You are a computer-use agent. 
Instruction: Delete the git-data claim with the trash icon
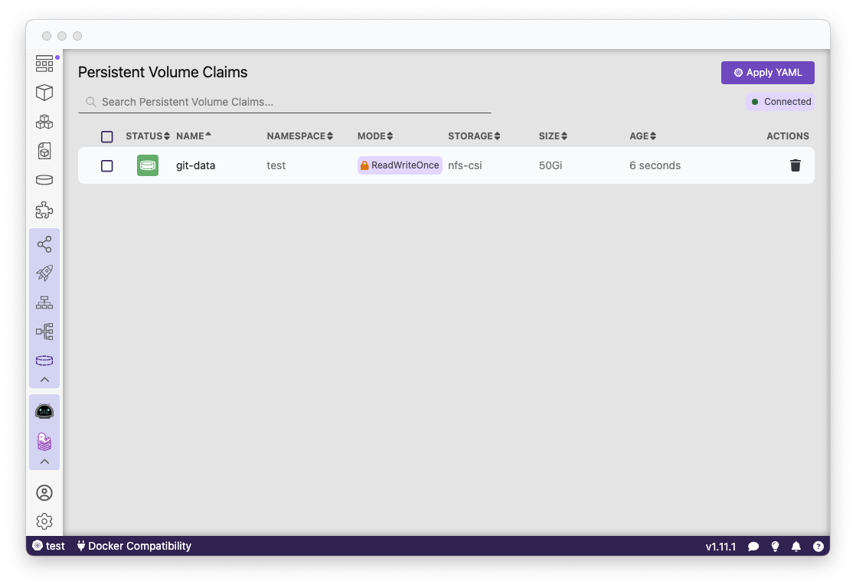(795, 165)
